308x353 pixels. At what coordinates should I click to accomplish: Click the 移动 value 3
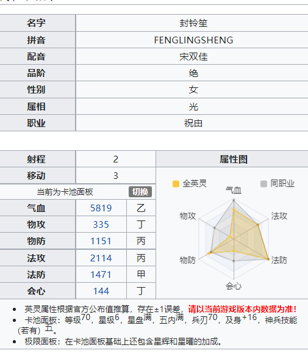(115, 176)
